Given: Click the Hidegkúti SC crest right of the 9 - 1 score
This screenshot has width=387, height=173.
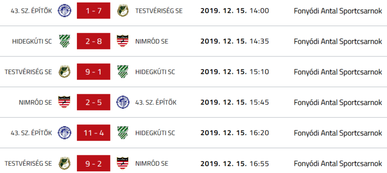Looking at the screenshot, I should tap(123, 72).
